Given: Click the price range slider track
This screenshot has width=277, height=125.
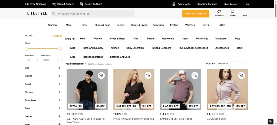Looking at the screenshot, I should (43, 48).
